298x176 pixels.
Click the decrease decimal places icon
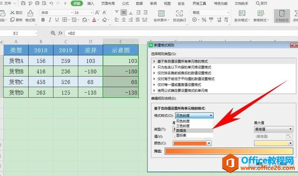coord(226,20)
